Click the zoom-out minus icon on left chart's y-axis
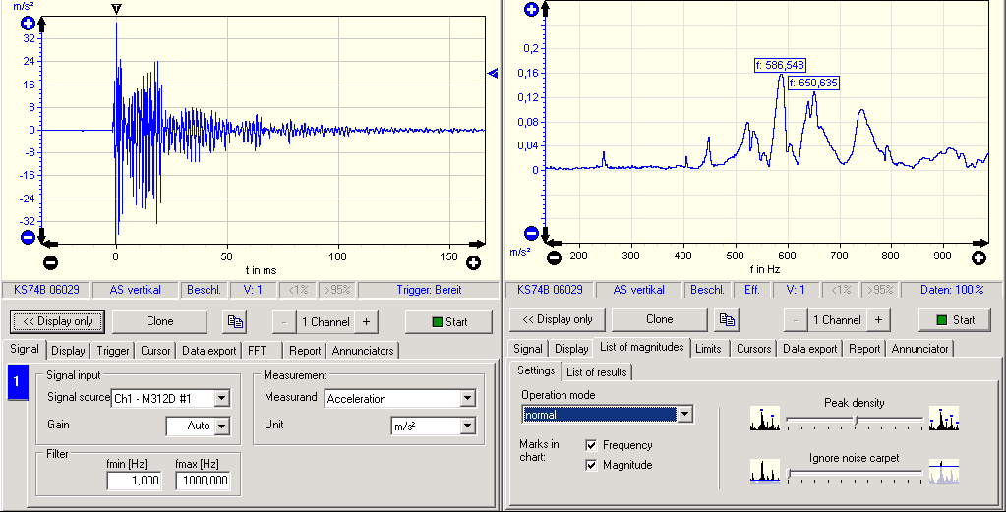 coord(28,237)
